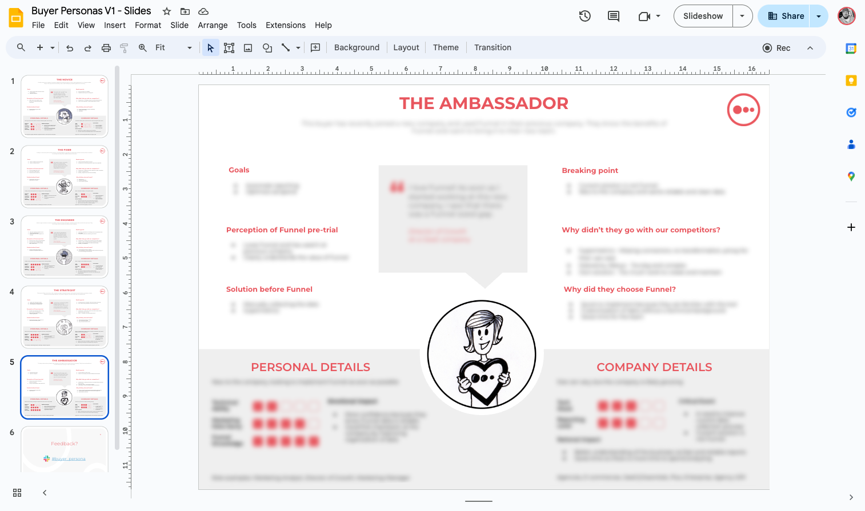The height and width of the screenshot is (511, 865).
Task: Click the zoom magnifier tool
Action: click(x=143, y=48)
